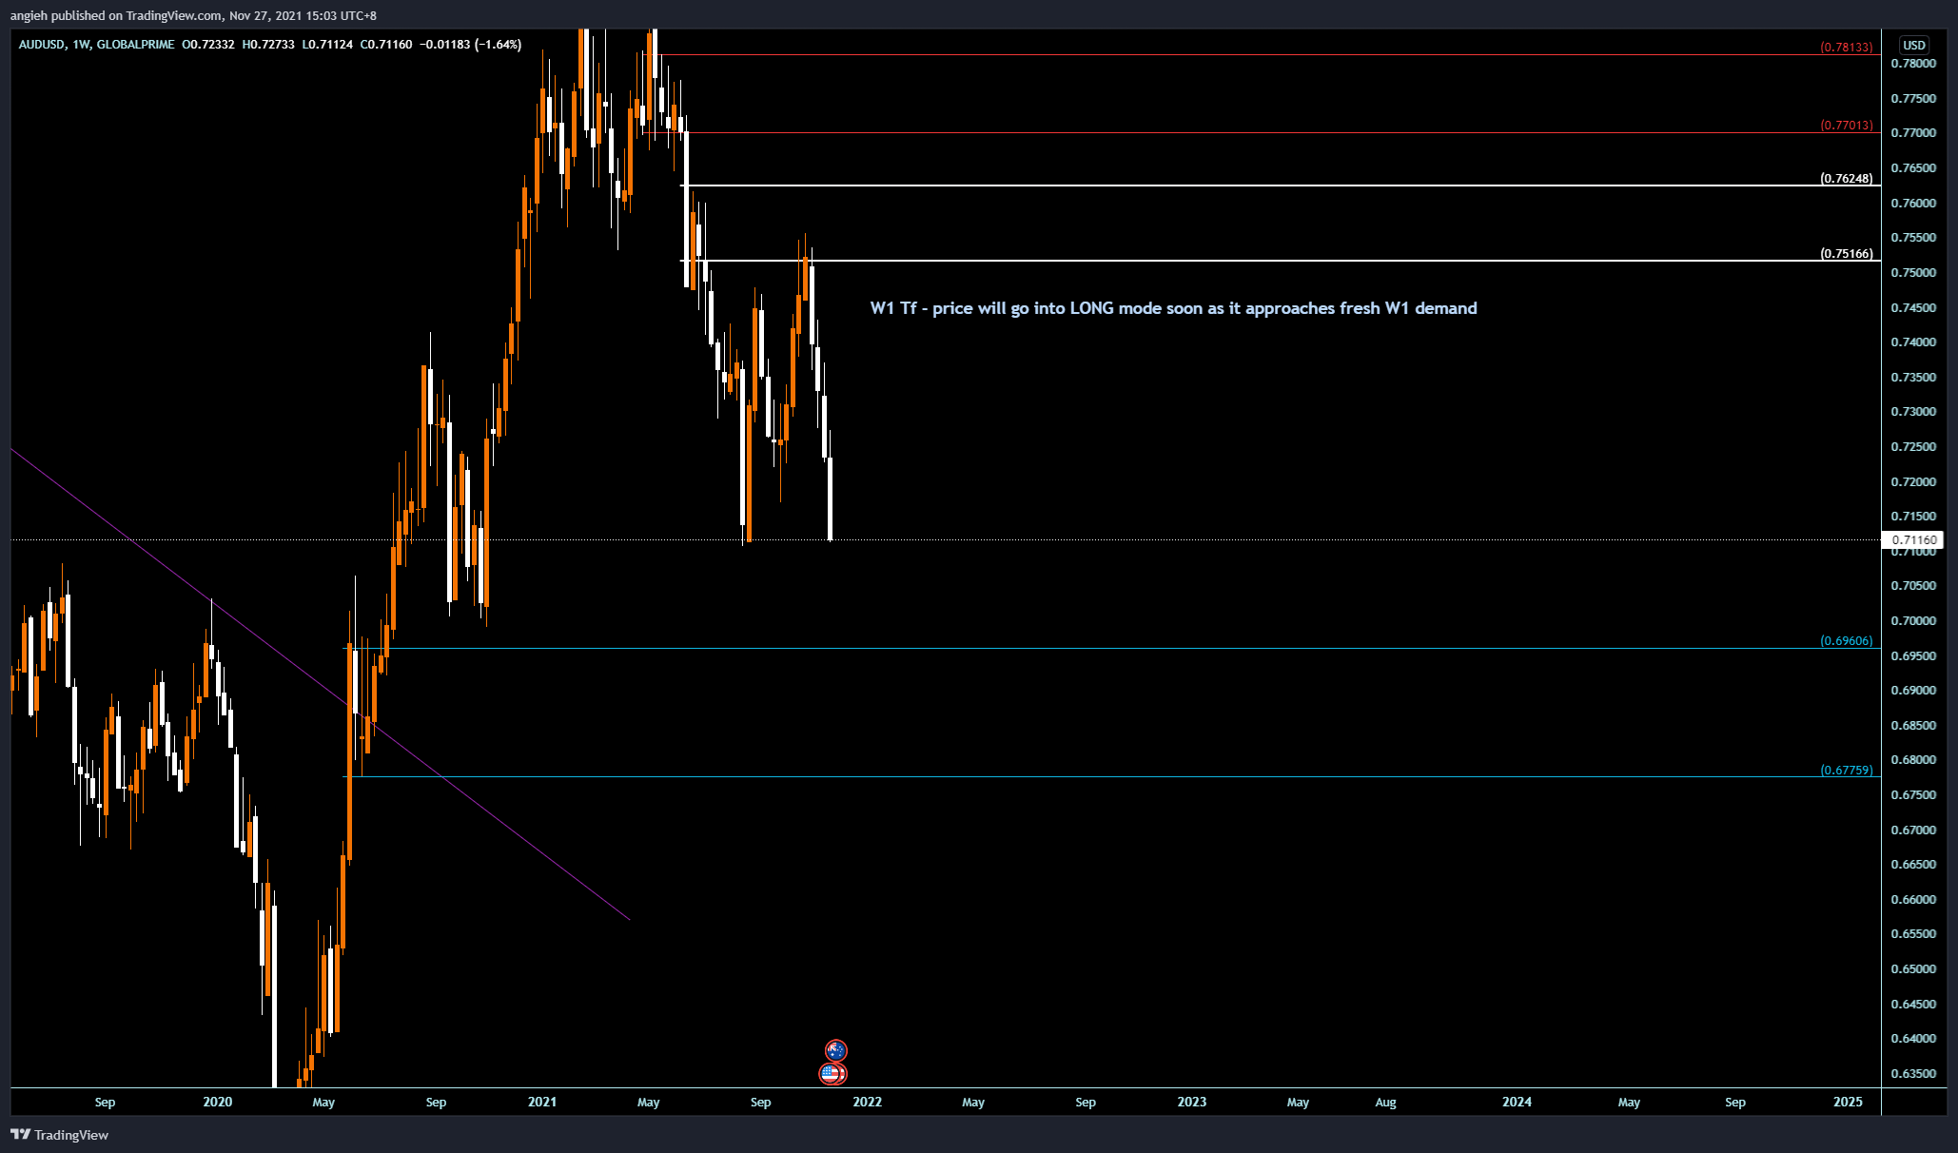The height and width of the screenshot is (1153, 1958).
Task: Click the 2023 label on time axis
Action: point(1192,1102)
